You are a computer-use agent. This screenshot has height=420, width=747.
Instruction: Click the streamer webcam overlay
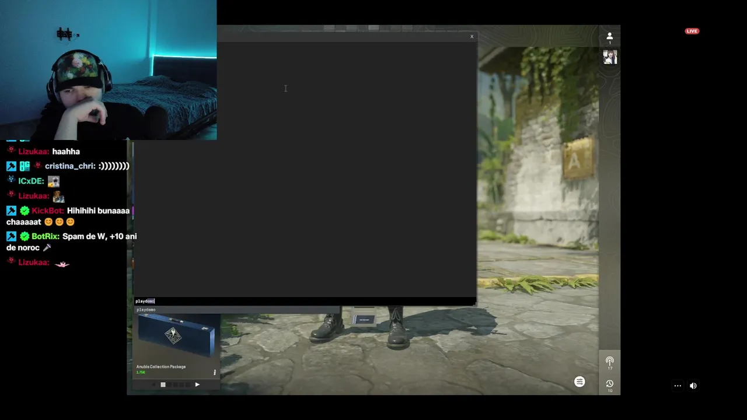click(108, 70)
